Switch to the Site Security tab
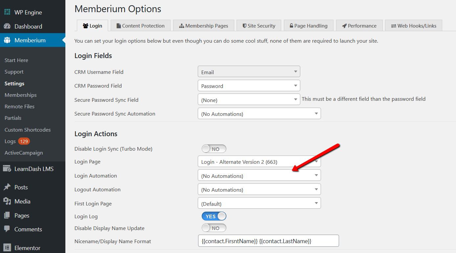 [259, 26]
